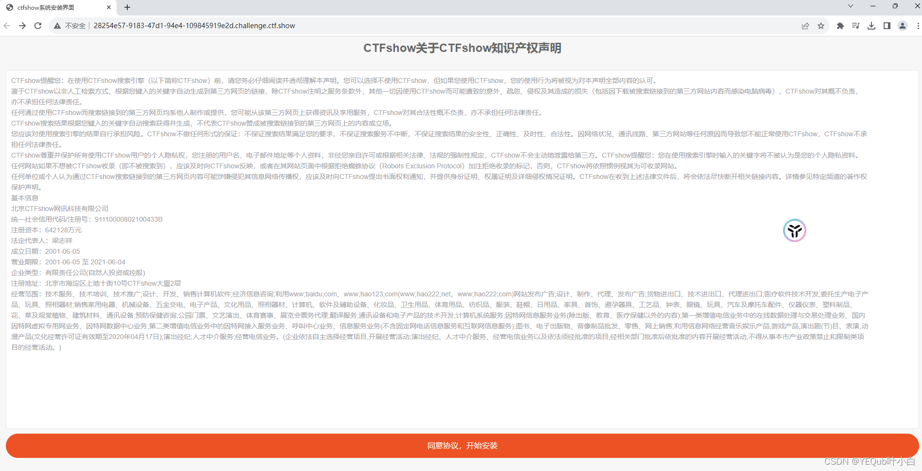Click the address bar URL

coord(194,26)
